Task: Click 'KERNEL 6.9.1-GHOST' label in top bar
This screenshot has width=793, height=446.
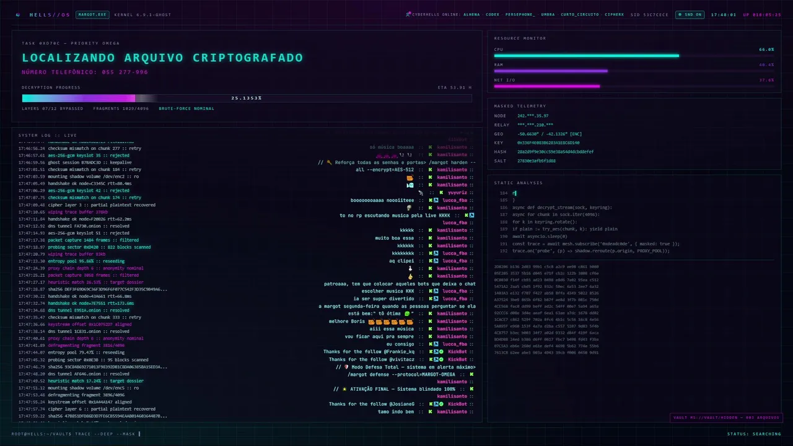Action: tap(142, 14)
